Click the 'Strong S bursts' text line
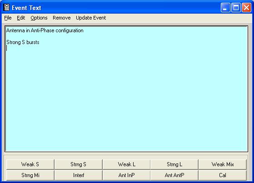Screen dimensions: 254x183 (23, 42)
